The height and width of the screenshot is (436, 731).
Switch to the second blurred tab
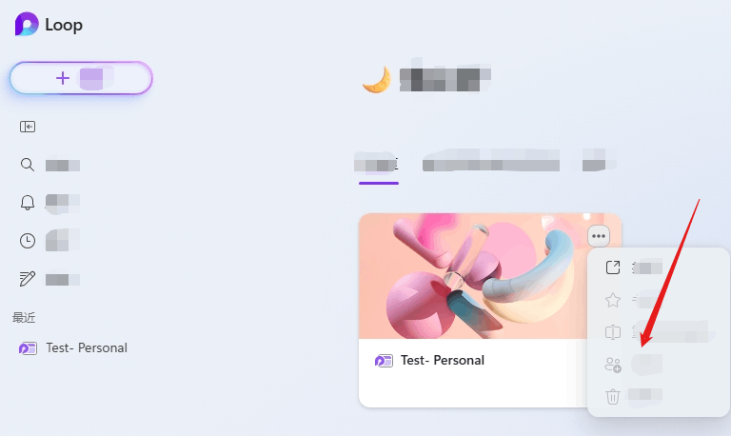(491, 163)
